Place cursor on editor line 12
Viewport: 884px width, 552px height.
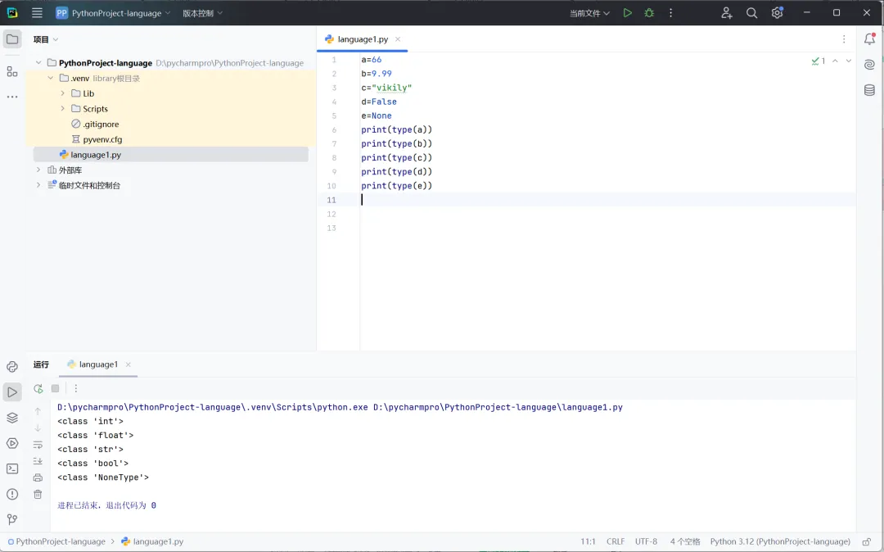(x=607, y=215)
